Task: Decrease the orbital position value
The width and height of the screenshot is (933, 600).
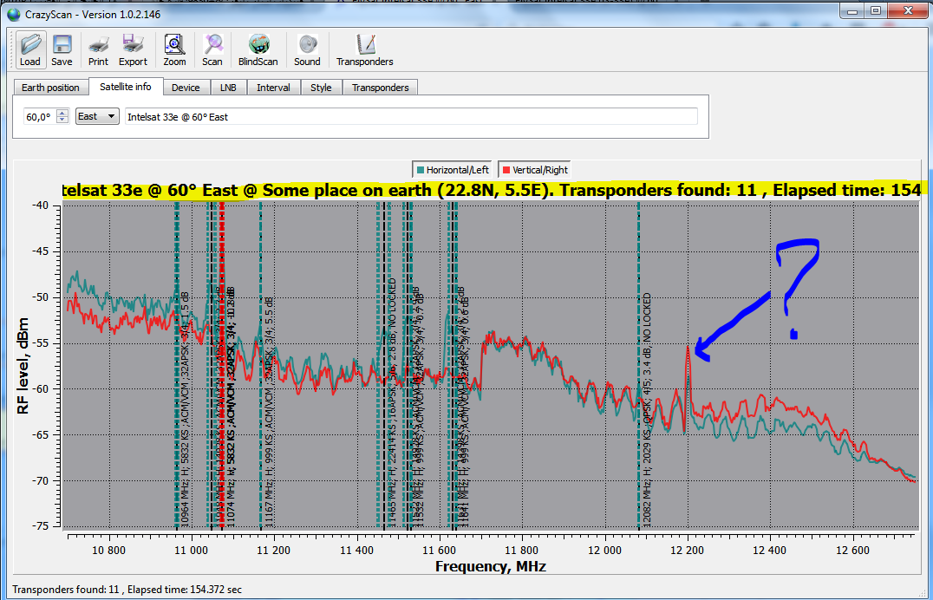Action: pyautogui.click(x=62, y=120)
